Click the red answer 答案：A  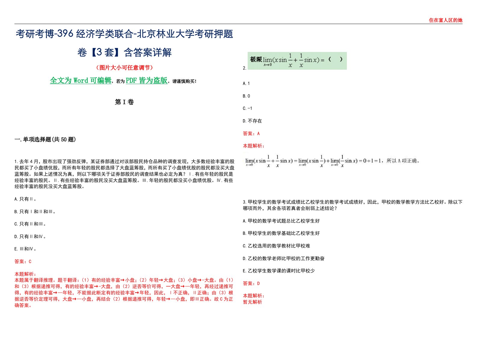[251, 134]
